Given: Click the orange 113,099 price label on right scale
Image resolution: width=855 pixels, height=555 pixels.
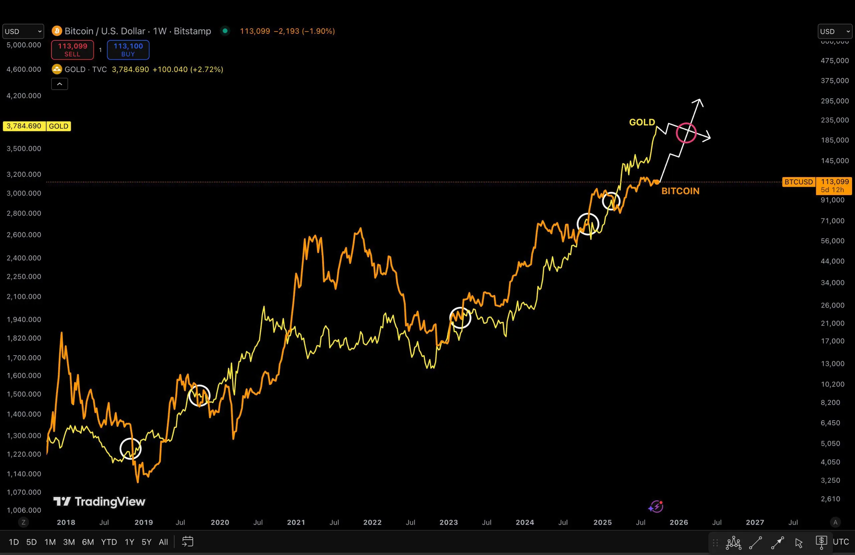Looking at the screenshot, I should 835,181.
